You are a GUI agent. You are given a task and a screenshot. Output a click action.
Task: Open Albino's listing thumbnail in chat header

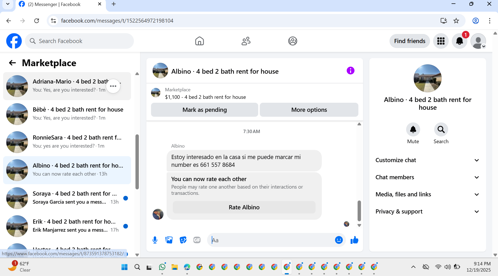(x=160, y=71)
